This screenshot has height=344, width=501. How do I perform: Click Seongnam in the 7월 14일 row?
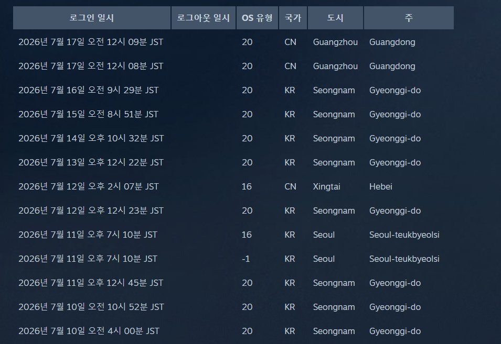pos(334,139)
